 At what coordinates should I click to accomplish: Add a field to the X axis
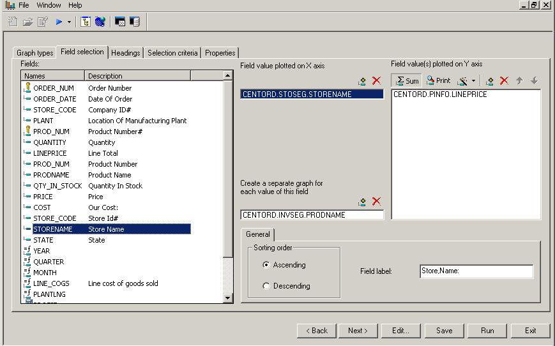pyautogui.click(x=362, y=81)
